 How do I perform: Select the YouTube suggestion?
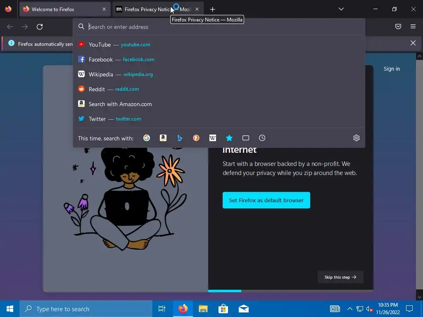click(x=219, y=45)
